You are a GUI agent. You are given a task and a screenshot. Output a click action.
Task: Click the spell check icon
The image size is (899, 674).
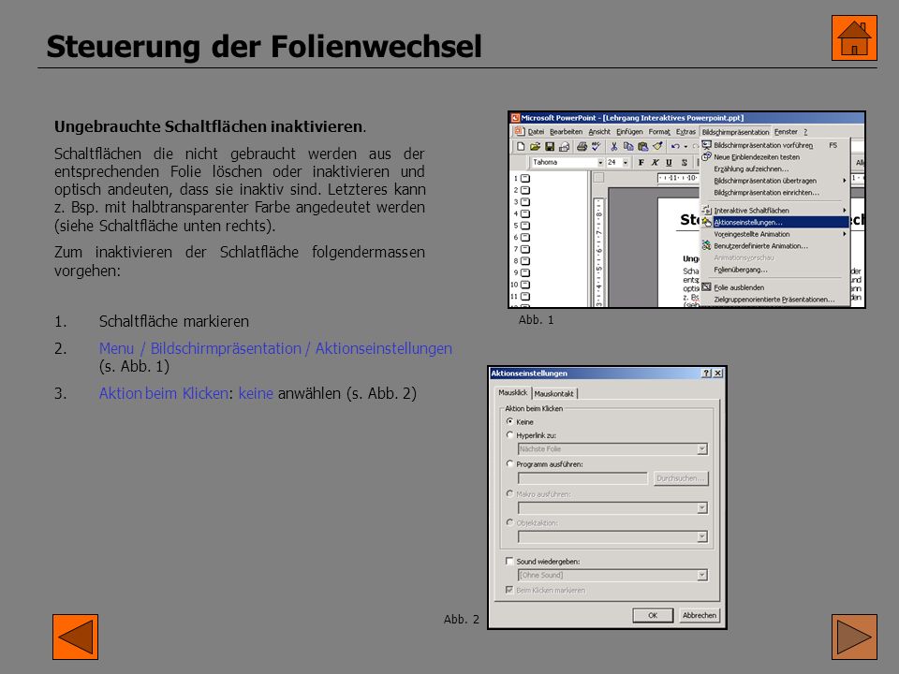(x=597, y=147)
